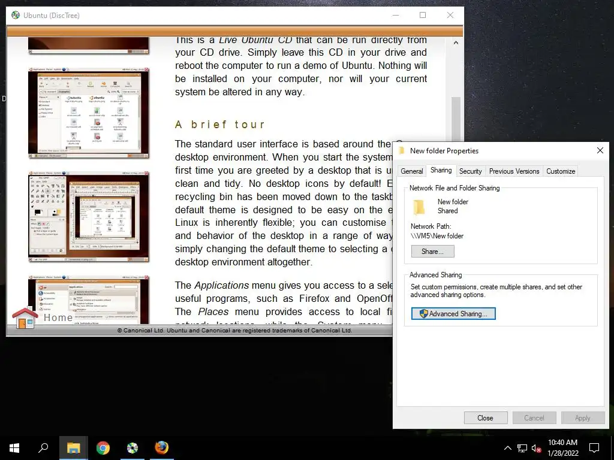Open File Explorer from the taskbar
The width and height of the screenshot is (614, 460).
[73, 448]
